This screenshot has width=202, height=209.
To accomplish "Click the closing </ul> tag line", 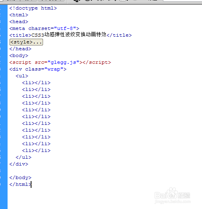I will tap(24, 157).
